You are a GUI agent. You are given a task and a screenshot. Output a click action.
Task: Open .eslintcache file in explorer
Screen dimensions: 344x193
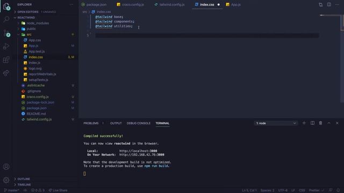pos(36,85)
